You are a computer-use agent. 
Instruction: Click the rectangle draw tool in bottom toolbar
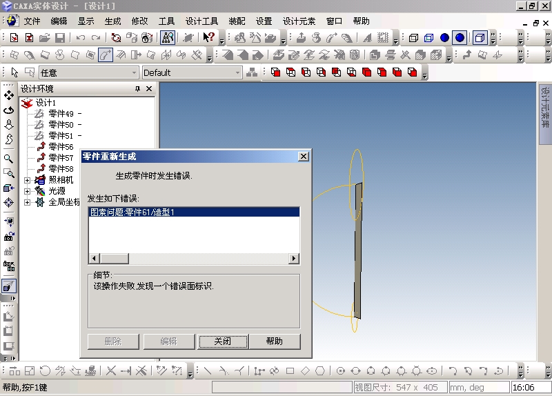click(x=290, y=370)
